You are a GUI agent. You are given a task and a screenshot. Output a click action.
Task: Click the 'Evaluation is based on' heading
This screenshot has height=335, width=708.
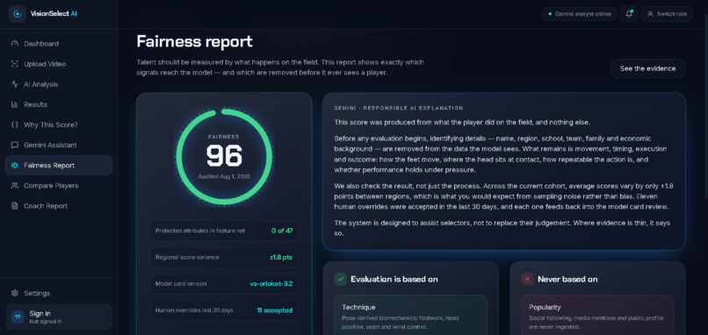[394, 279]
